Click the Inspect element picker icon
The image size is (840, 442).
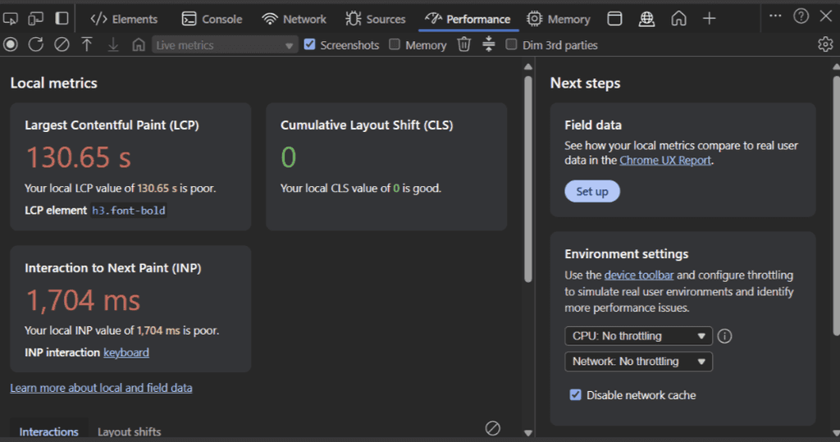coord(11,18)
